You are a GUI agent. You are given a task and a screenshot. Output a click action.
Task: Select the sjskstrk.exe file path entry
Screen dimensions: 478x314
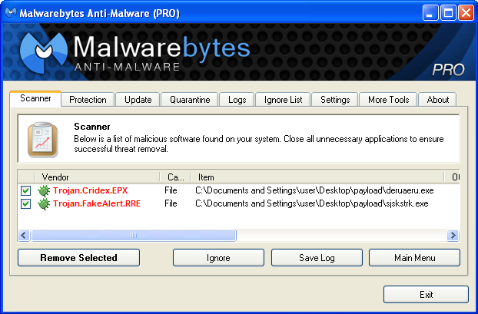(x=311, y=203)
